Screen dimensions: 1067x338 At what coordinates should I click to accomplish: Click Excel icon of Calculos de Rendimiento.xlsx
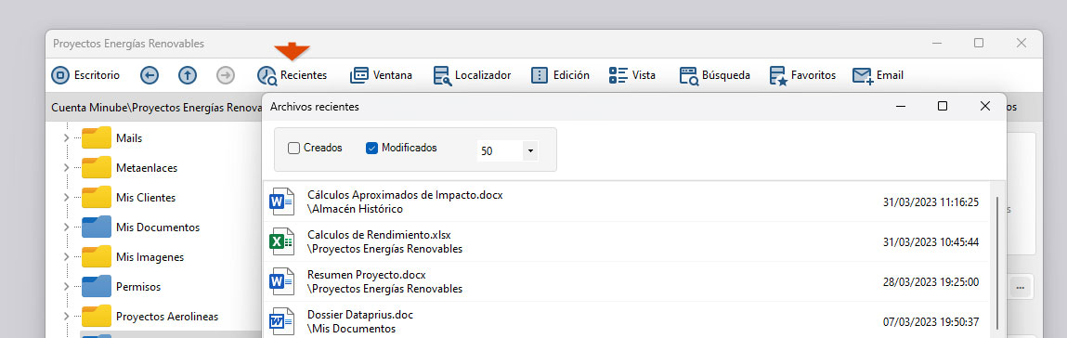(x=281, y=241)
